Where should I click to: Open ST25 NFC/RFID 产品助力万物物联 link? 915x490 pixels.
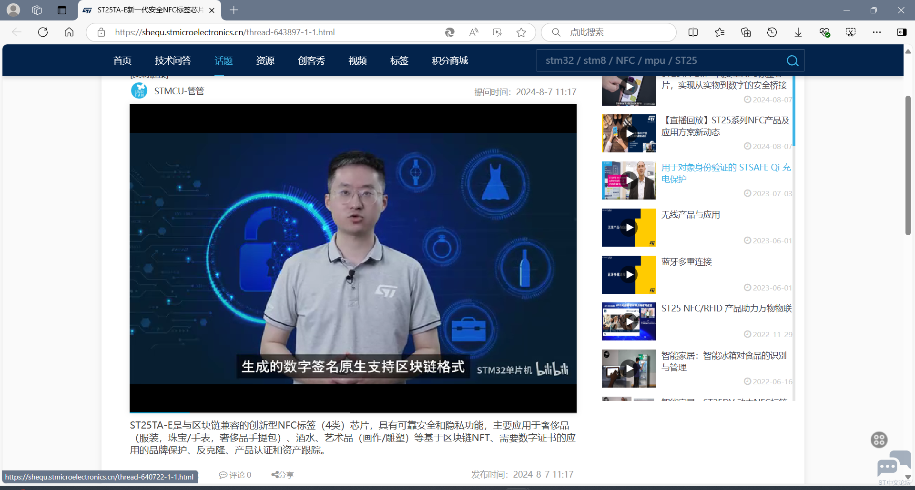[x=726, y=309]
